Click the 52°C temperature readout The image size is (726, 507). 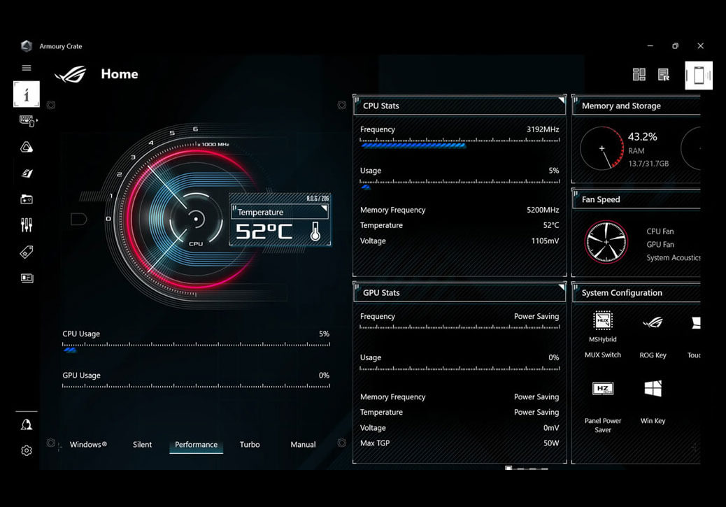(x=264, y=231)
